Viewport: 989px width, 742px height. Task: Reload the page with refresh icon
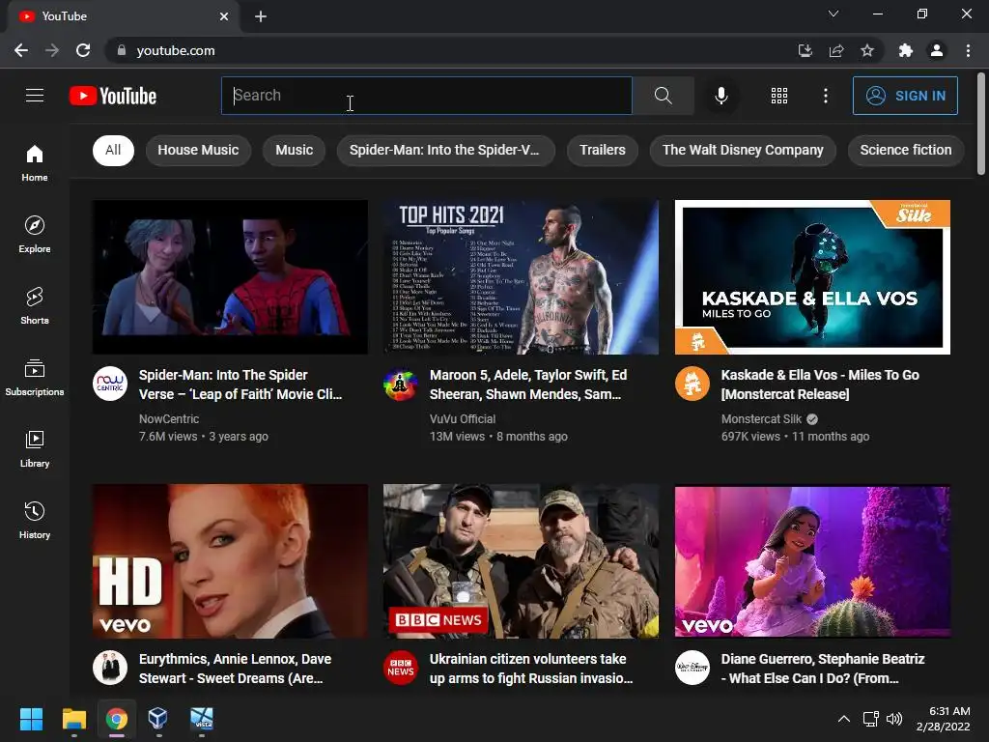point(83,50)
